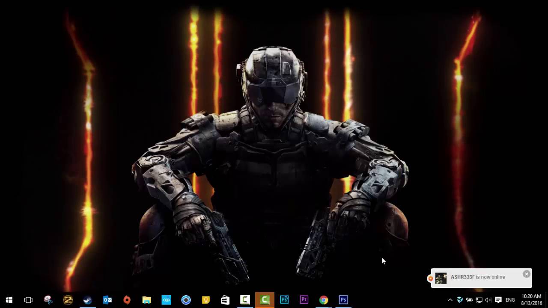This screenshot has width=548, height=308.
Task: Open the gold number 2 game icon
Action: tap(68, 300)
